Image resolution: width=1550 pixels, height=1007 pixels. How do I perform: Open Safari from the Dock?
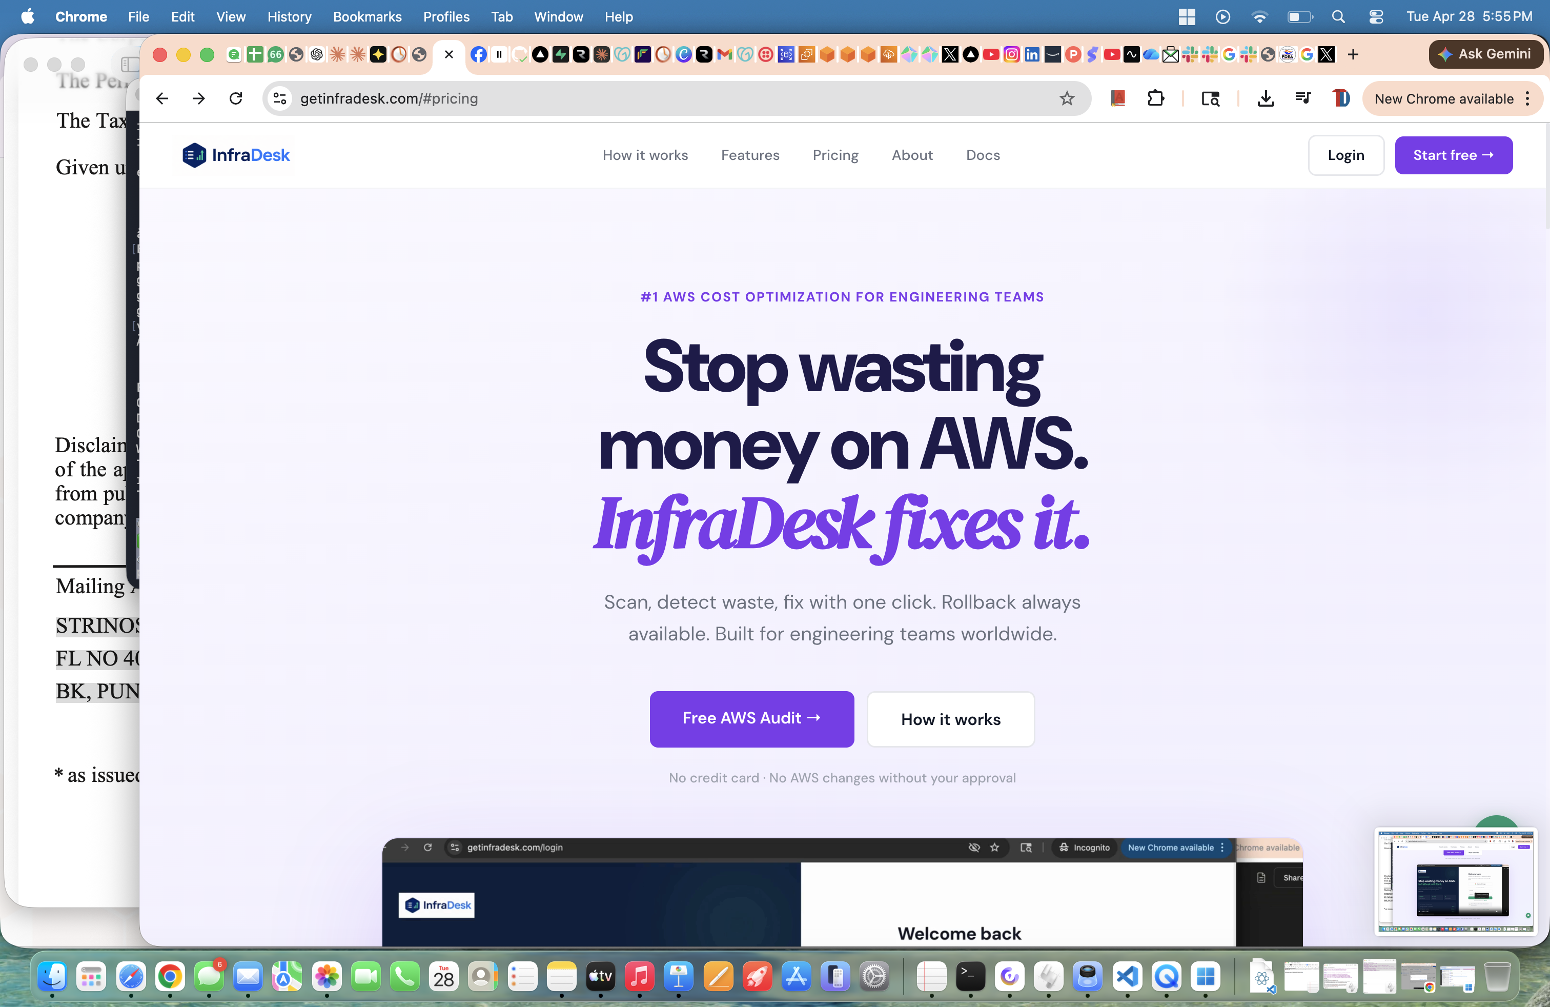click(x=130, y=976)
